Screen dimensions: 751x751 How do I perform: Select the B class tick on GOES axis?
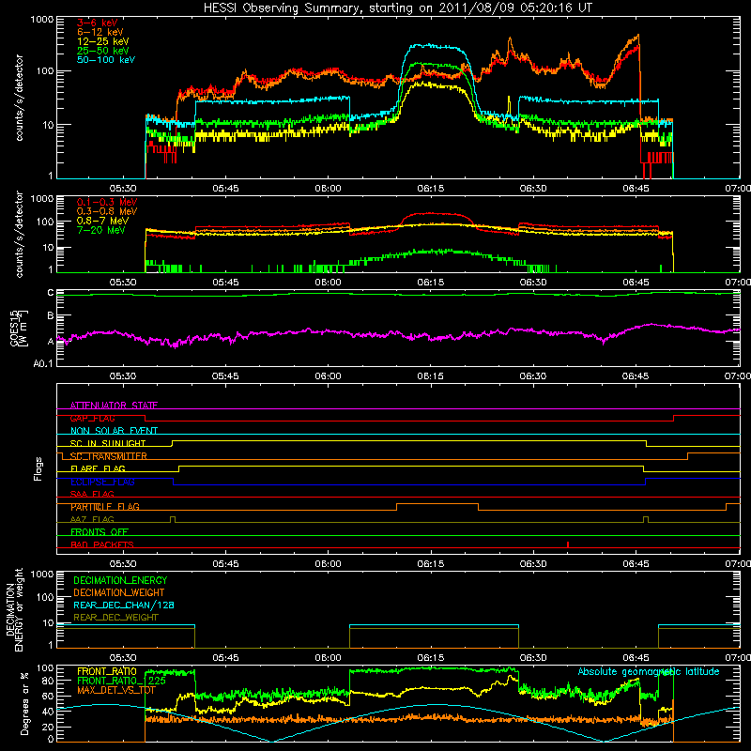51,316
